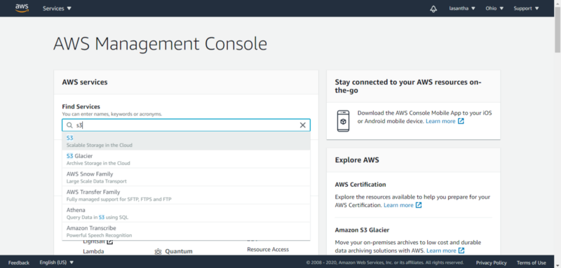The height and width of the screenshot is (268, 561).
Task: Choose AWS Transfer Family from results
Action: coord(186,195)
